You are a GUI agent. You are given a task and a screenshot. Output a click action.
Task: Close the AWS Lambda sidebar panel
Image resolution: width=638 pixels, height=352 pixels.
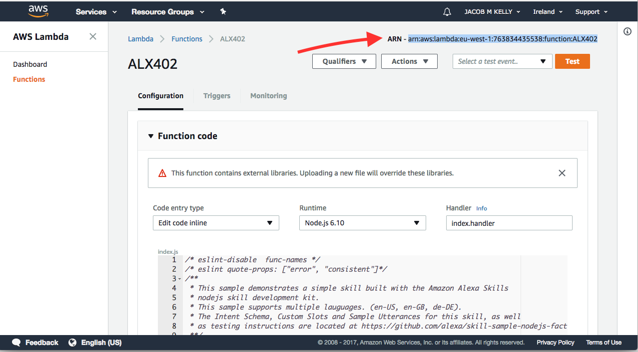coord(93,36)
